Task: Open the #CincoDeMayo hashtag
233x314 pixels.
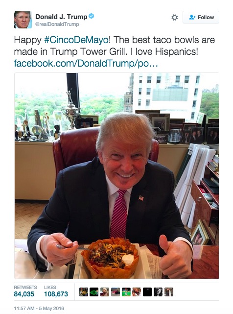Action: (x=76, y=40)
